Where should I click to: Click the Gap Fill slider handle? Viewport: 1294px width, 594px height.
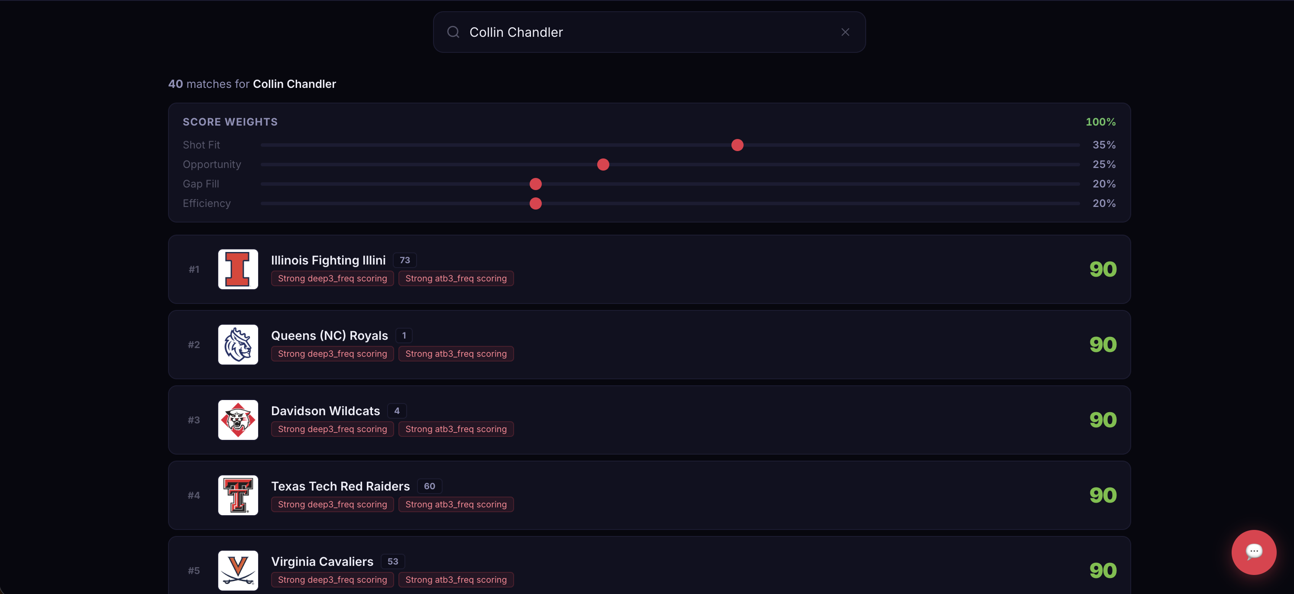pos(535,184)
